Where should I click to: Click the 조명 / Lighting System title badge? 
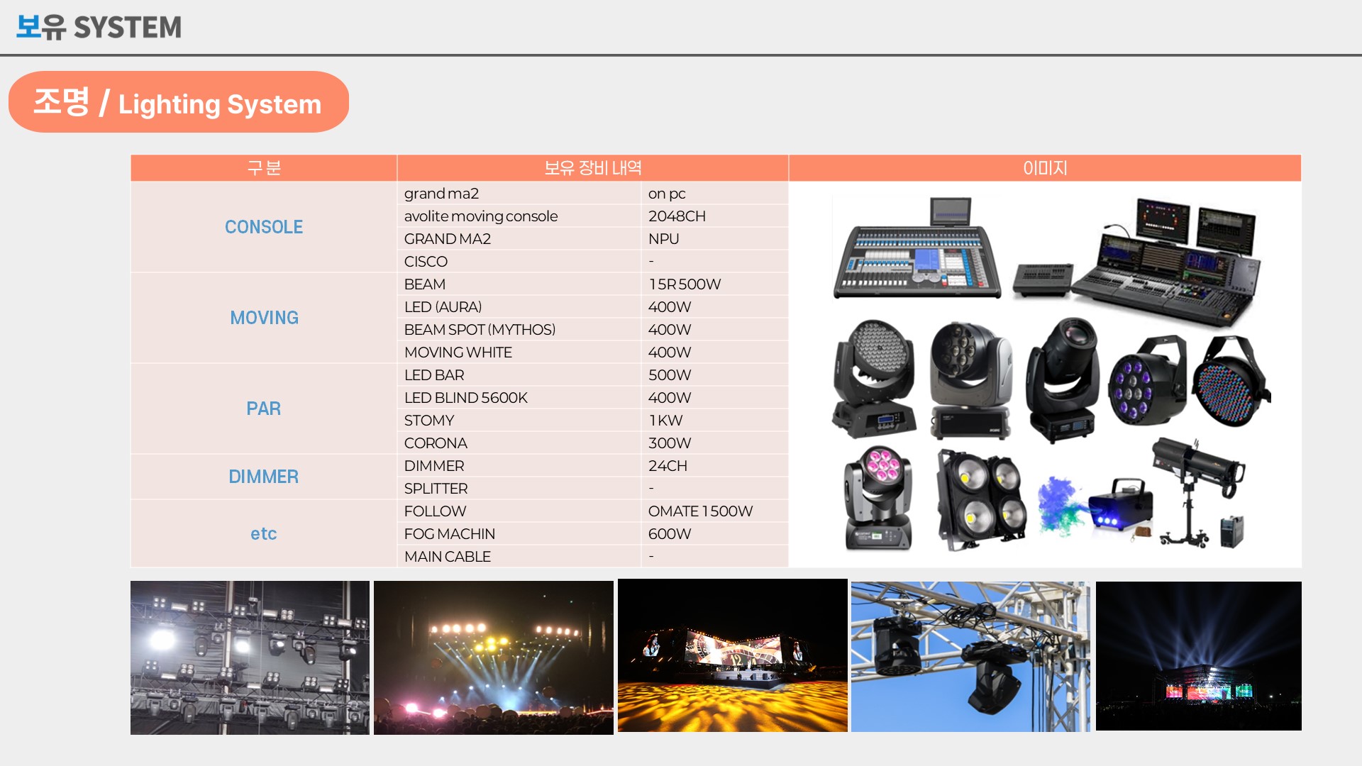click(x=178, y=102)
